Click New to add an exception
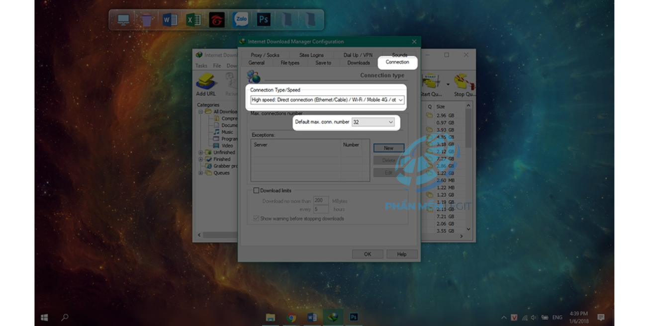 [388, 148]
